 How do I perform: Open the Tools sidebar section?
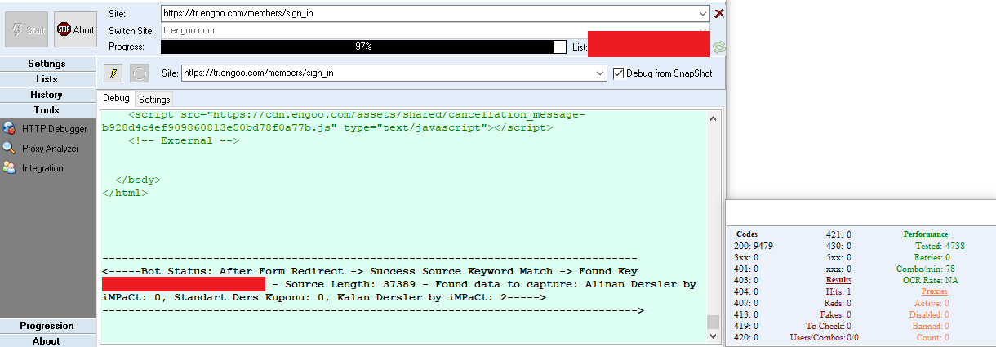(x=47, y=110)
